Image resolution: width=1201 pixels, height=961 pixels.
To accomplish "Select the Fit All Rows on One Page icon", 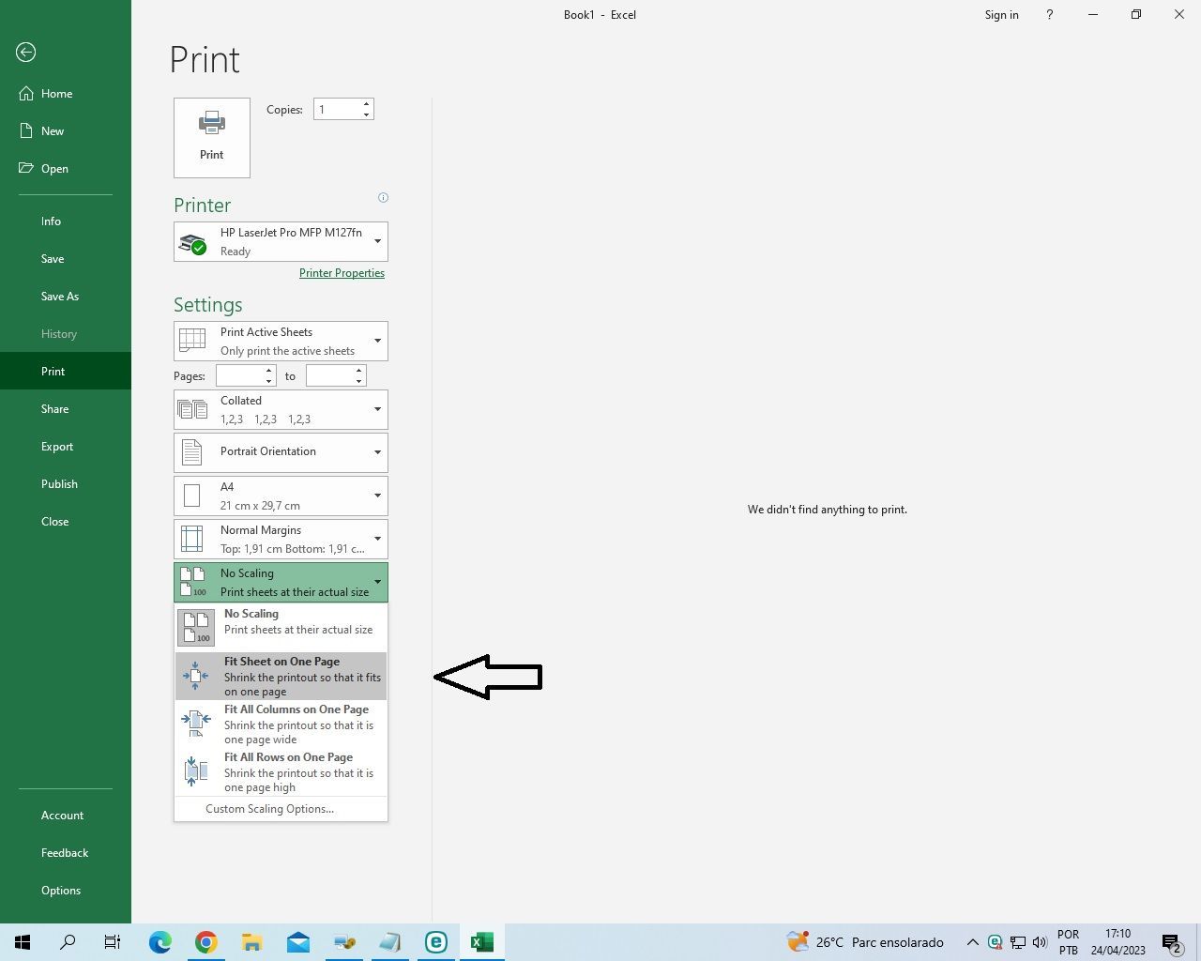I will tap(196, 770).
